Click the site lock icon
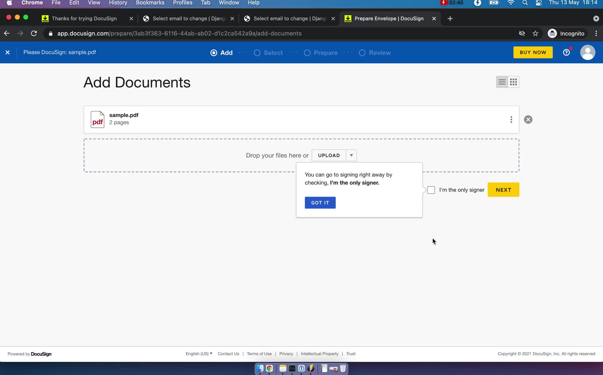Screen dimensions: 603x375 [x=51, y=33]
